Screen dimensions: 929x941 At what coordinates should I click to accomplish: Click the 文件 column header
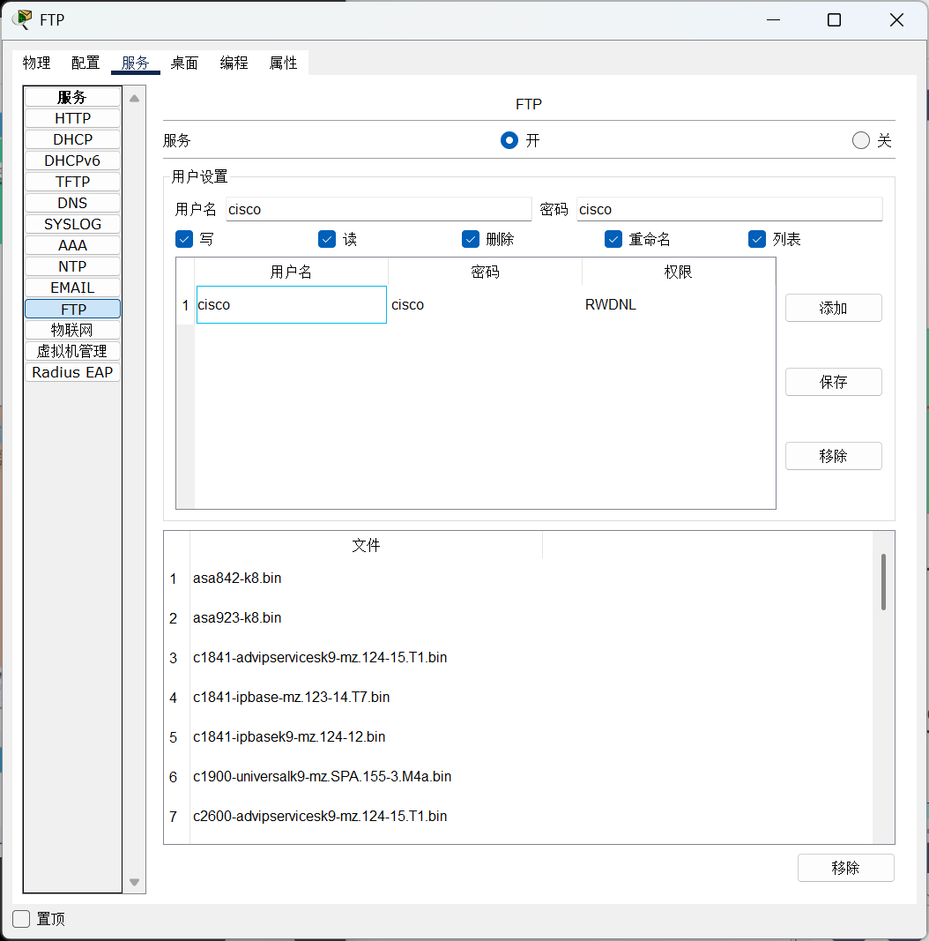point(366,545)
